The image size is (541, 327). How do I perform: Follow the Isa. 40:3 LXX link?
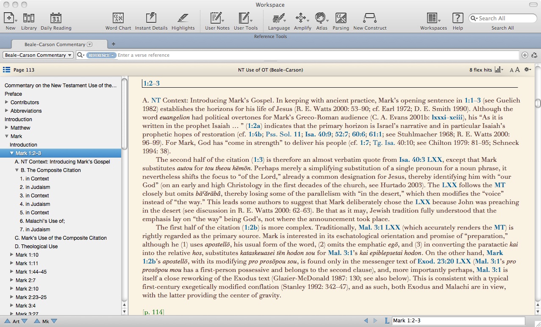[420, 160]
